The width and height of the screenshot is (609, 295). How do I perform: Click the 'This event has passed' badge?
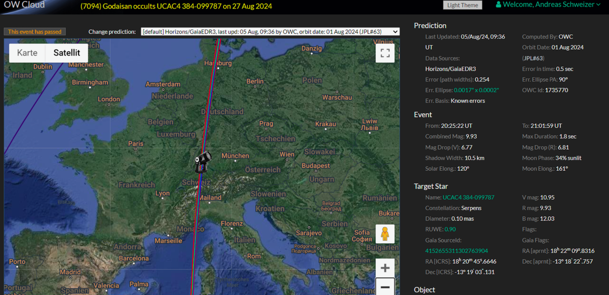(x=35, y=32)
